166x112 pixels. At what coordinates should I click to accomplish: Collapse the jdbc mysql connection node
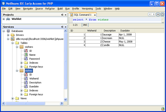click(8, 39)
